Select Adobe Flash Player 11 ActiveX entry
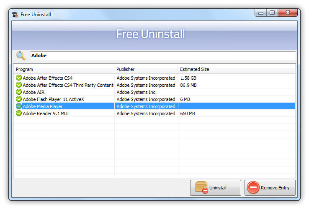 pyautogui.click(x=54, y=99)
